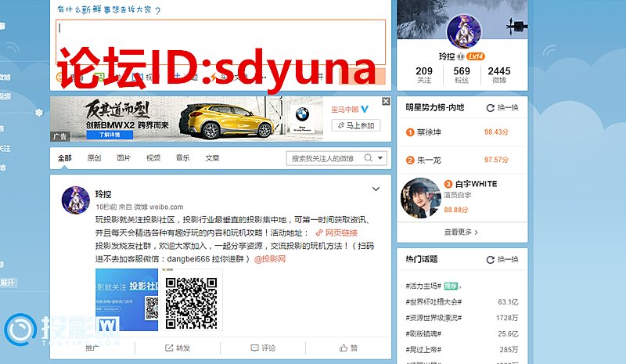Click the 98.43分 score for 蔡徐坤
This screenshot has height=364, width=626.
[496, 132]
